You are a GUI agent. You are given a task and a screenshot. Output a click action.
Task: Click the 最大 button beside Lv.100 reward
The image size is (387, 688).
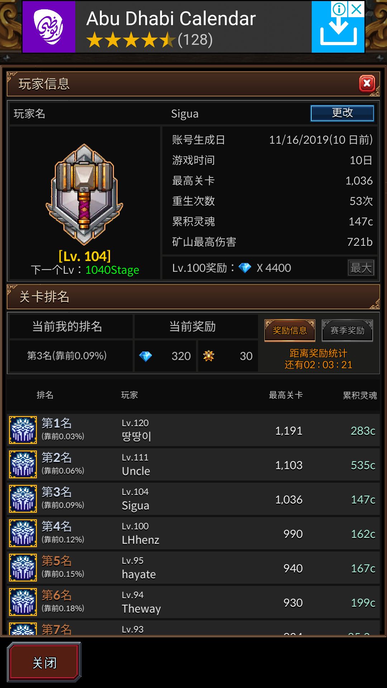point(361,268)
